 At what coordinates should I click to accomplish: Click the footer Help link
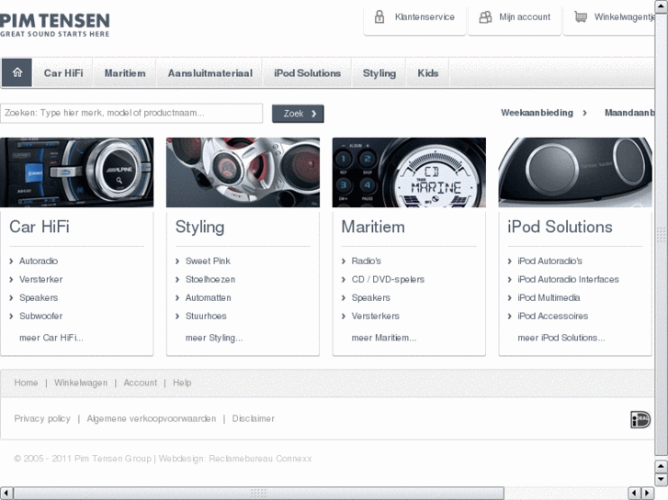click(x=182, y=383)
